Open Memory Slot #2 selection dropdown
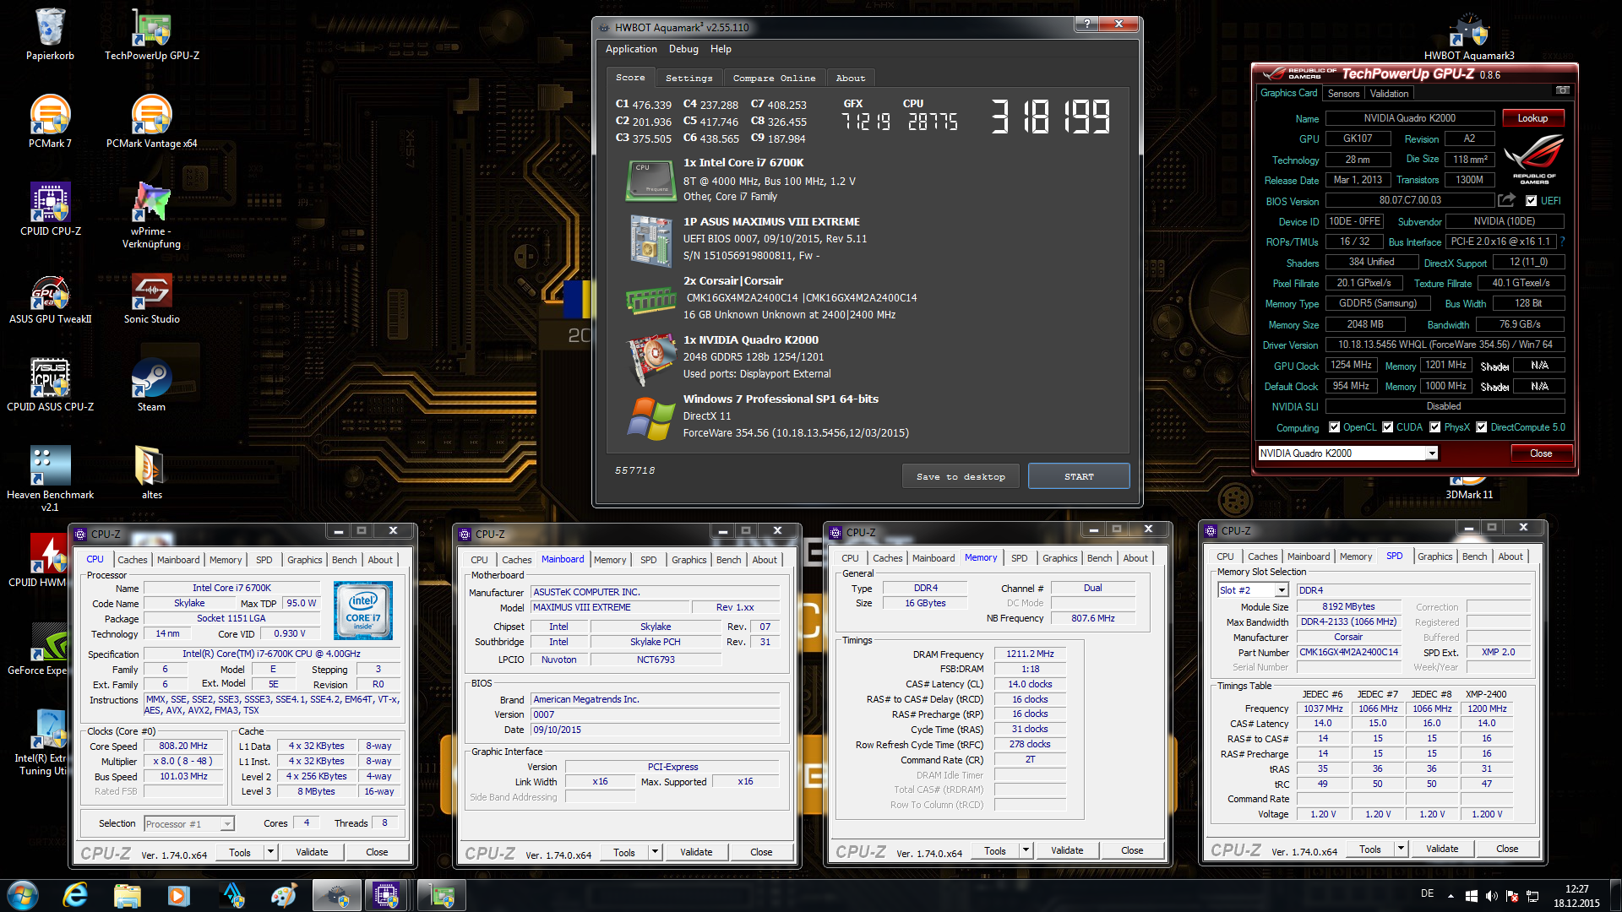Image resolution: width=1622 pixels, height=912 pixels. [1282, 590]
